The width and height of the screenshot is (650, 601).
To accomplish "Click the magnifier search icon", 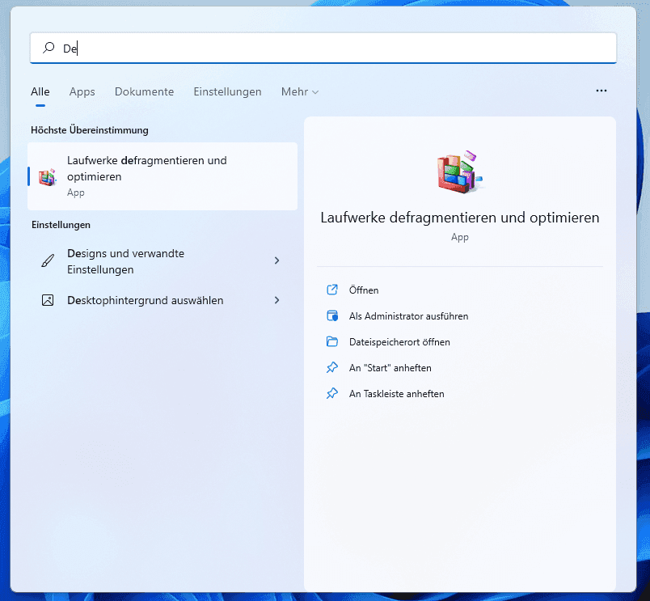I will point(49,48).
